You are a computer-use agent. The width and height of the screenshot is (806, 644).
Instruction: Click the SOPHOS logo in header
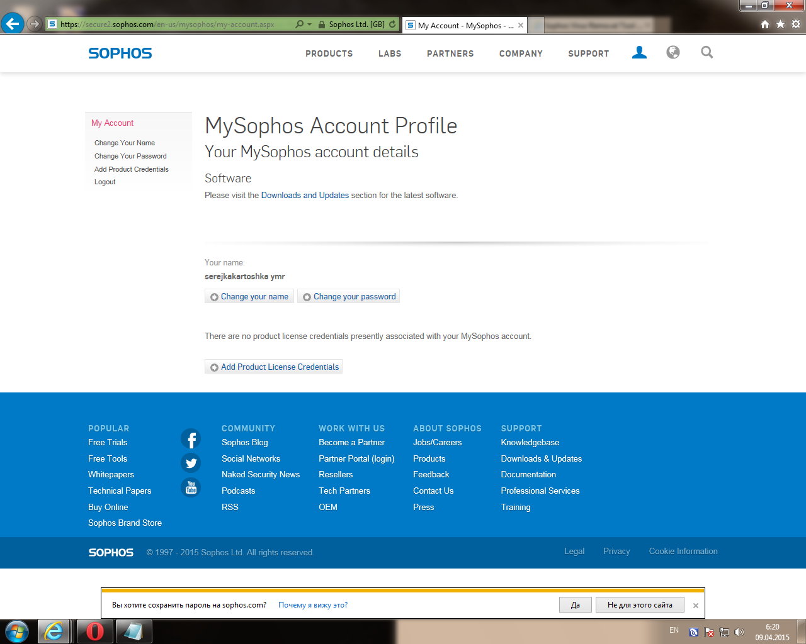click(120, 53)
